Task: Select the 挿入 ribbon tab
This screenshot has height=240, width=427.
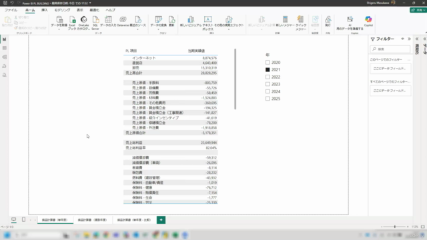Action: (x=45, y=10)
